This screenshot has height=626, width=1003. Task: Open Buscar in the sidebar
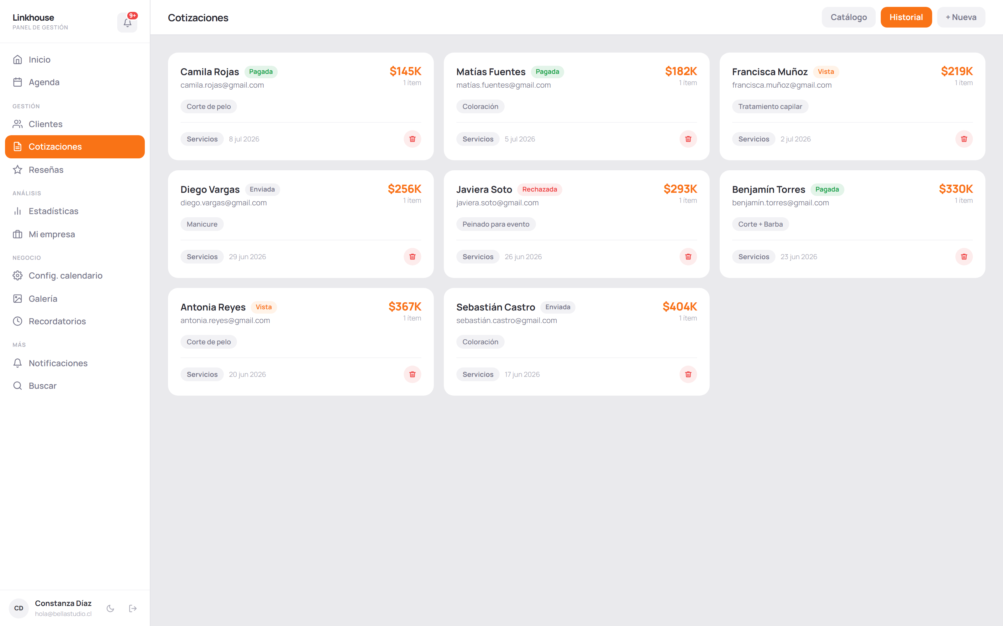click(x=75, y=386)
